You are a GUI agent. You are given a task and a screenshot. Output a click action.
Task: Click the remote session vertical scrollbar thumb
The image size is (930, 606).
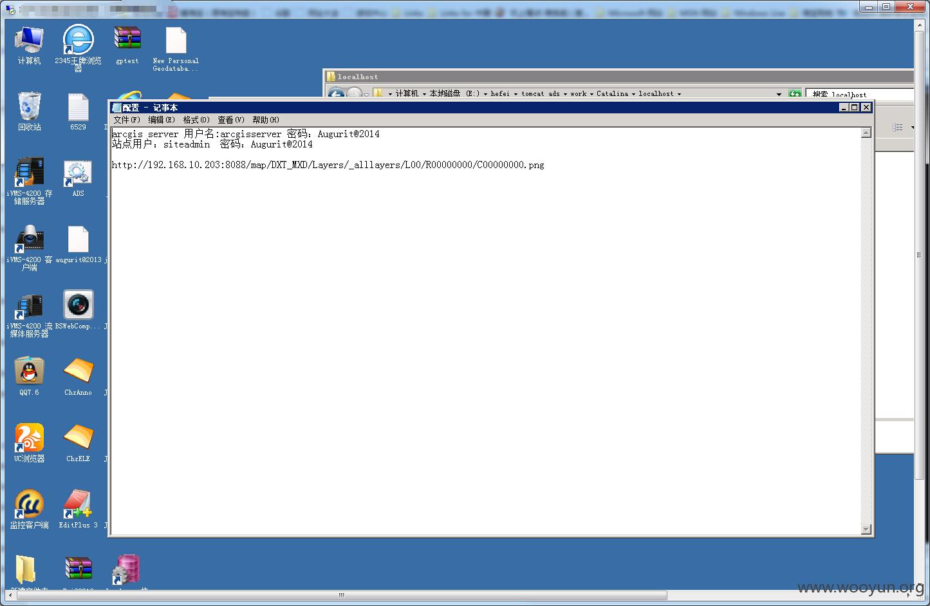coord(919,255)
